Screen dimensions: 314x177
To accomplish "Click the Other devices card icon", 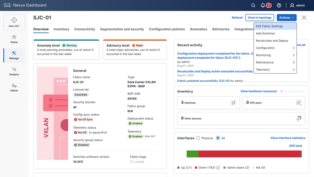I will coord(299,118).
